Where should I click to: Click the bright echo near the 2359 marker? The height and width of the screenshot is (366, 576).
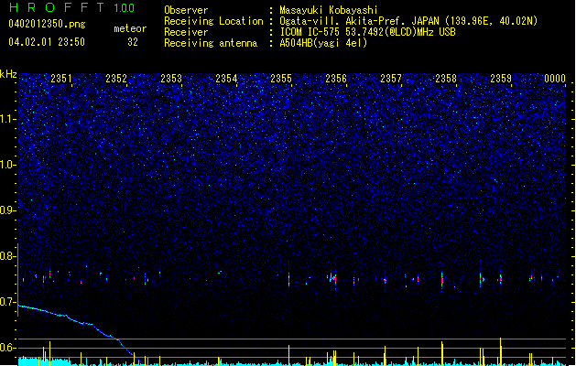tap(500, 278)
